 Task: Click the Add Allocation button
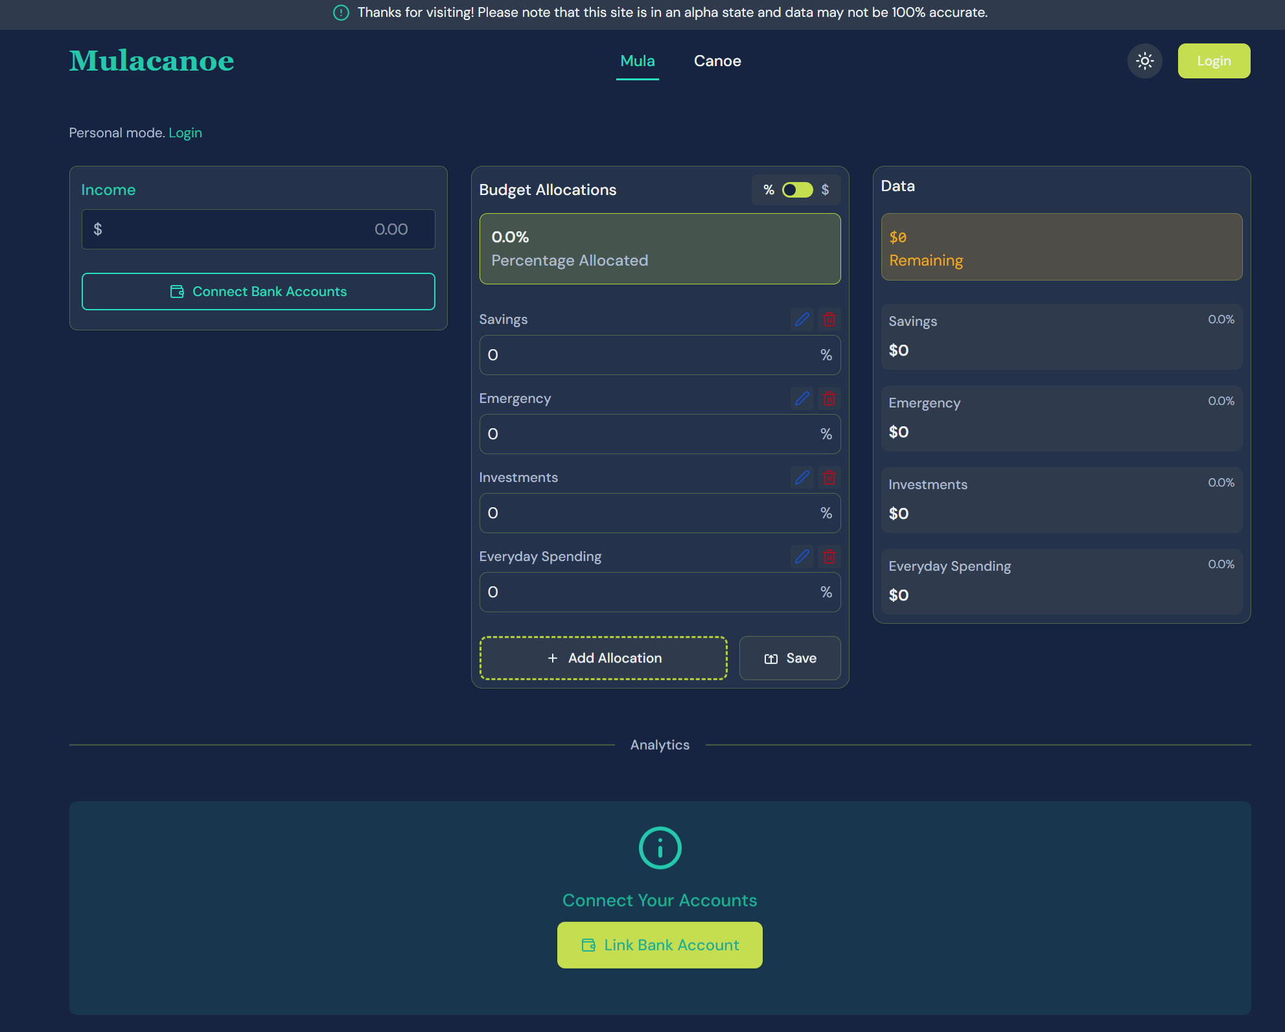tap(603, 658)
